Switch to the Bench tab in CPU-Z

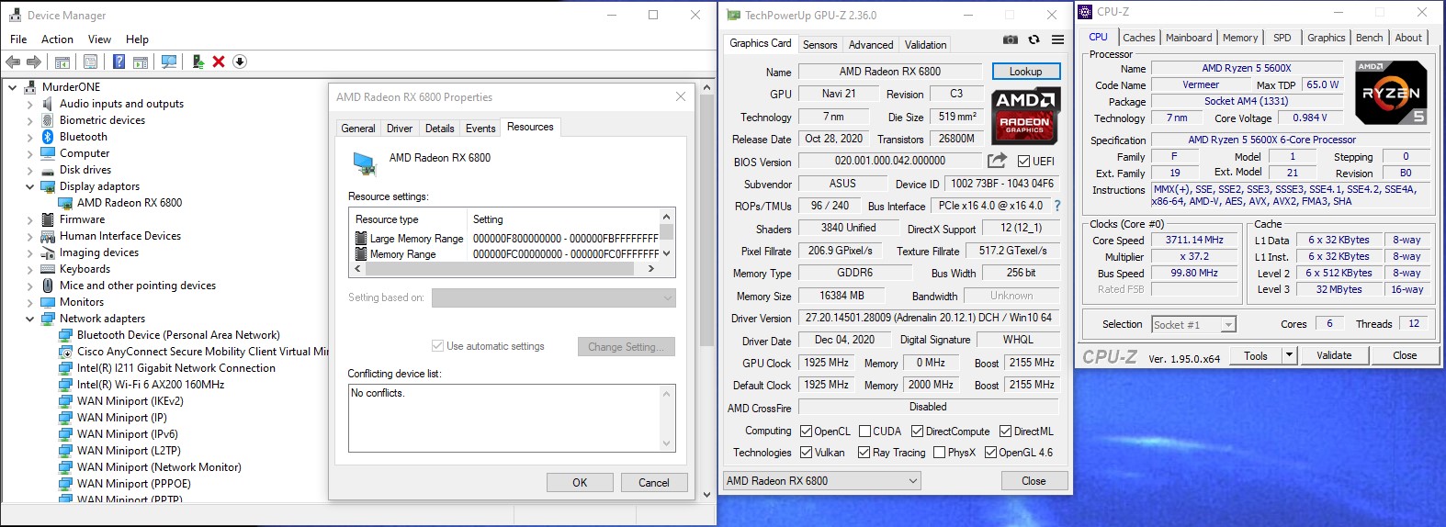click(x=1369, y=38)
